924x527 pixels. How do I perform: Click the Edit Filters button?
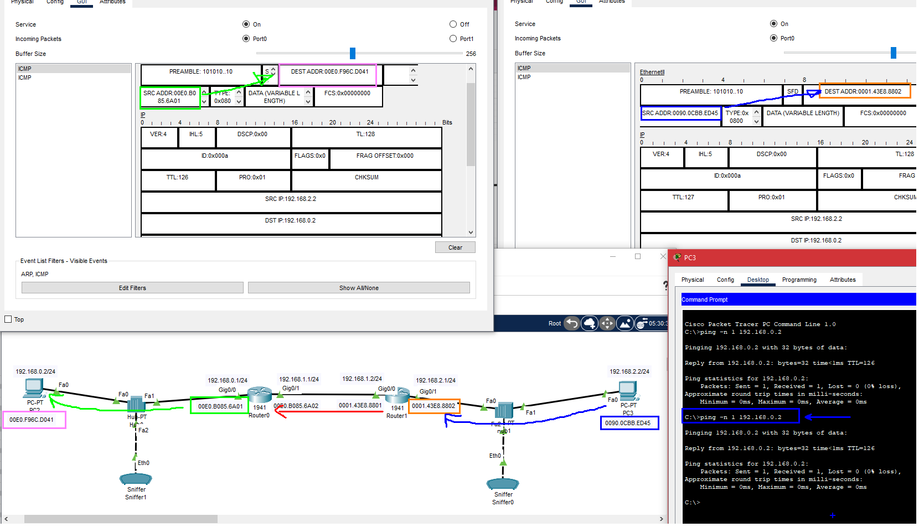click(x=132, y=288)
